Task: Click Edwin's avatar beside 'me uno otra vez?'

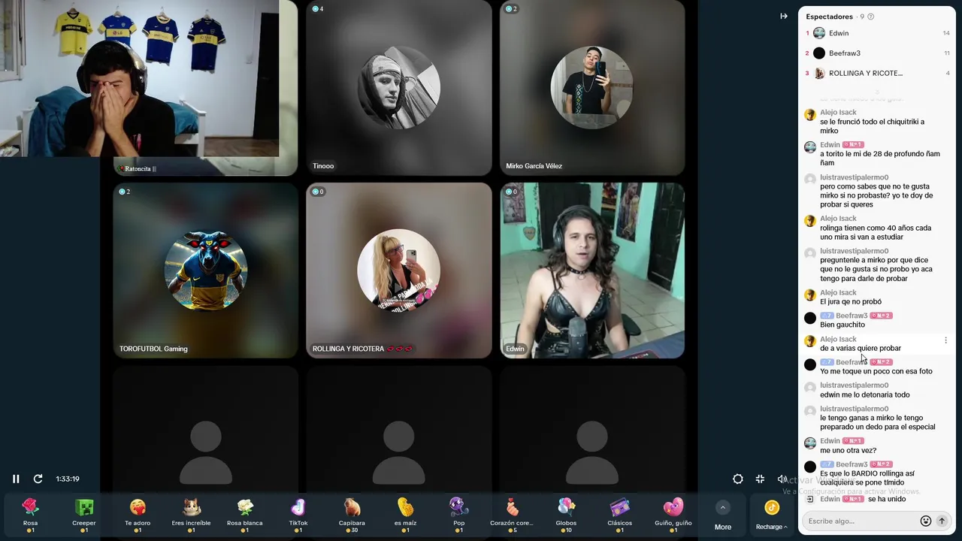Action: pos(810,443)
